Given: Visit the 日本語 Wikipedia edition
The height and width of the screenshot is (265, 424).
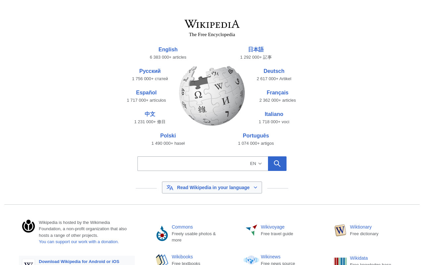Looking at the screenshot, I should (256, 50).
